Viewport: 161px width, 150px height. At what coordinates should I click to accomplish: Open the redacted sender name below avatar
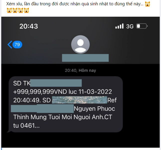[85, 58]
